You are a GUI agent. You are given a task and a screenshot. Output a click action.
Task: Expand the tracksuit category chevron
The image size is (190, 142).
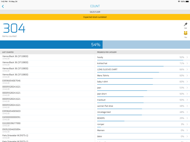pyautogui.click(x=187, y=100)
